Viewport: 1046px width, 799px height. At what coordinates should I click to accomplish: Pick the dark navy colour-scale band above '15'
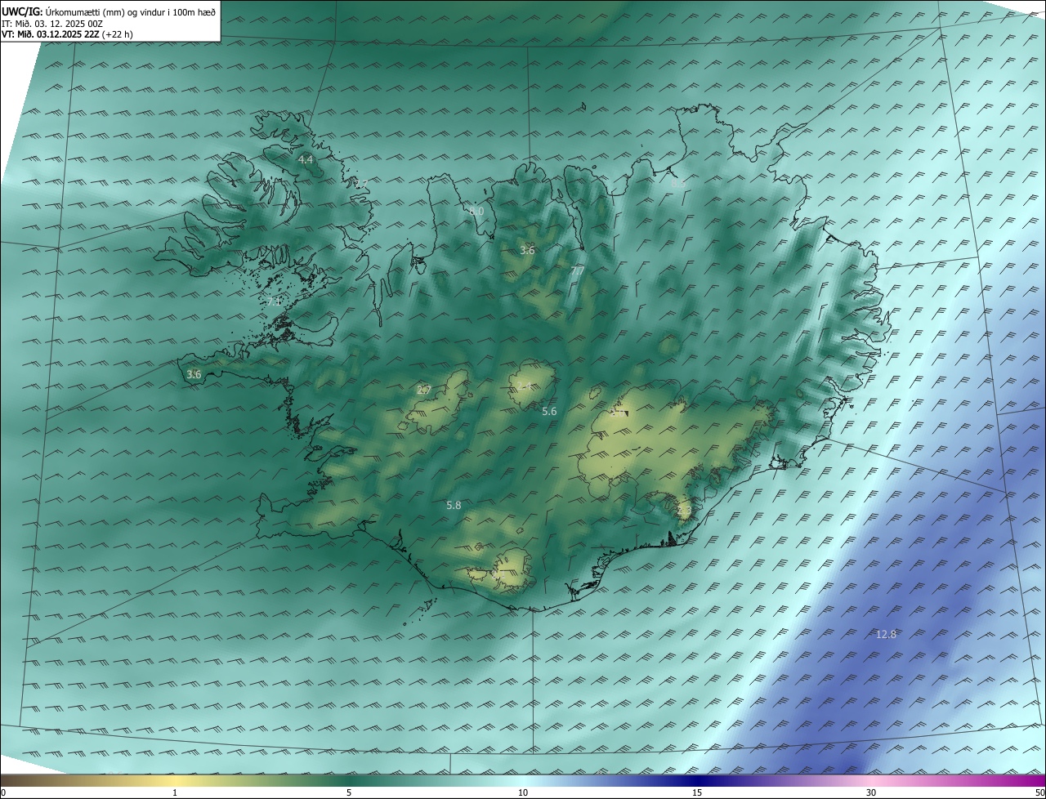point(697,780)
